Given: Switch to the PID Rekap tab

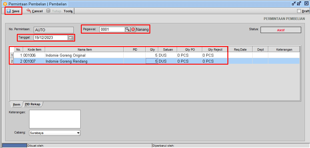Looking at the screenshot, I should (32, 104).
